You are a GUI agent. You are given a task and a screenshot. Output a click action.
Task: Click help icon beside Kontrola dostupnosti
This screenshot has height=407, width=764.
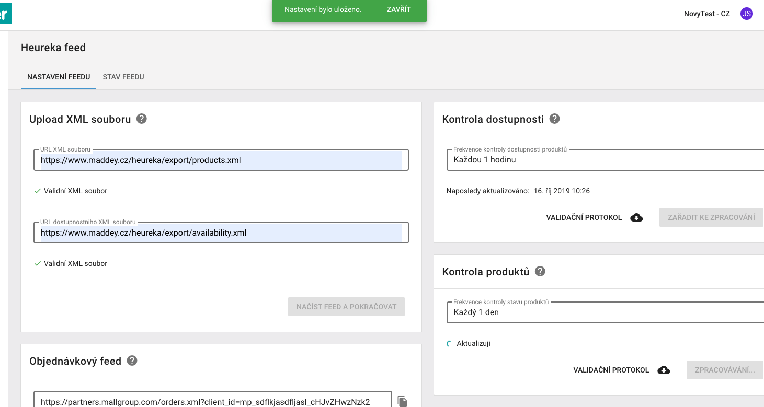point(555,119)
